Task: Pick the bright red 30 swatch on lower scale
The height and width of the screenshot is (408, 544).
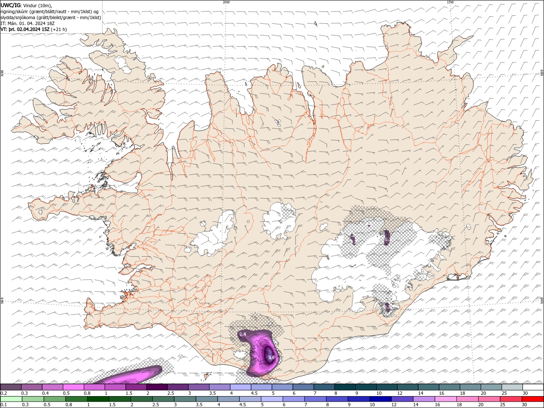Action: (532, 399)
